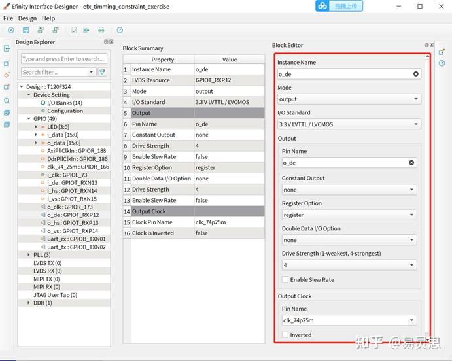Click the edit block icon right of Block Editor
452x361 pixels.
pos(442,52)
